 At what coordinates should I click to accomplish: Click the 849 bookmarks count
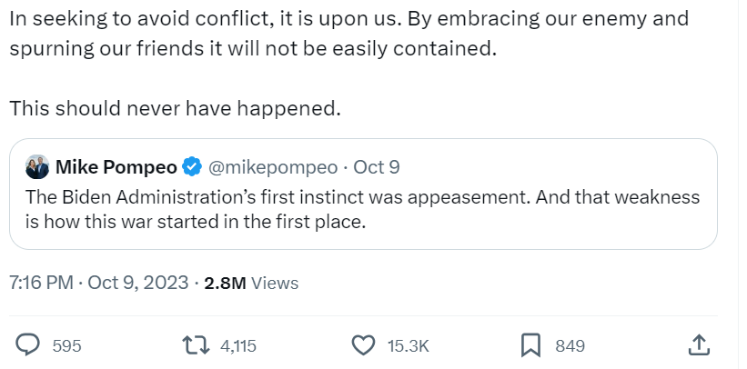click(x=570, y=346)
